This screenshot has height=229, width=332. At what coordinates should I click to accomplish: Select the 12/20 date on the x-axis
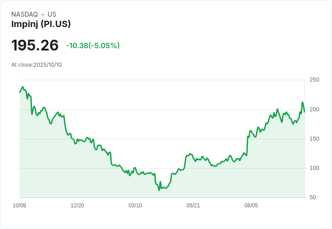pos(77,206)
